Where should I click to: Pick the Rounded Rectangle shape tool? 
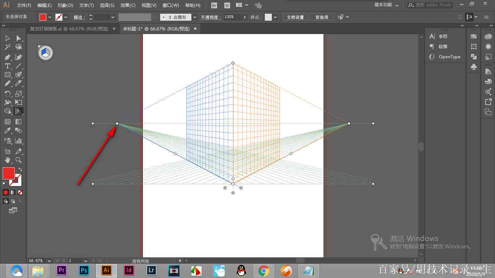[x=7, y=75]
